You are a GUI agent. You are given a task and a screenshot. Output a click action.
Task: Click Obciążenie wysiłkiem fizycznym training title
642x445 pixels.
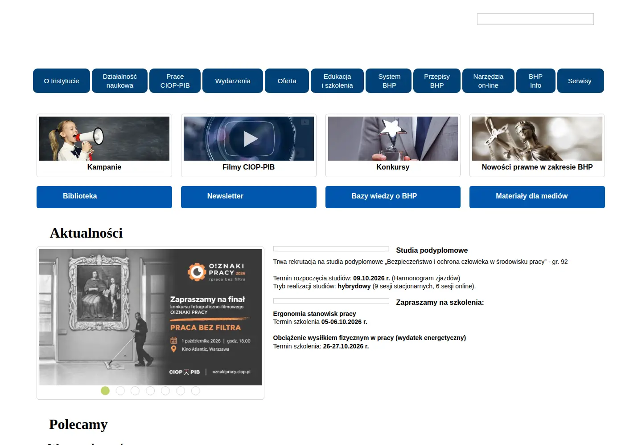point(369,338)
